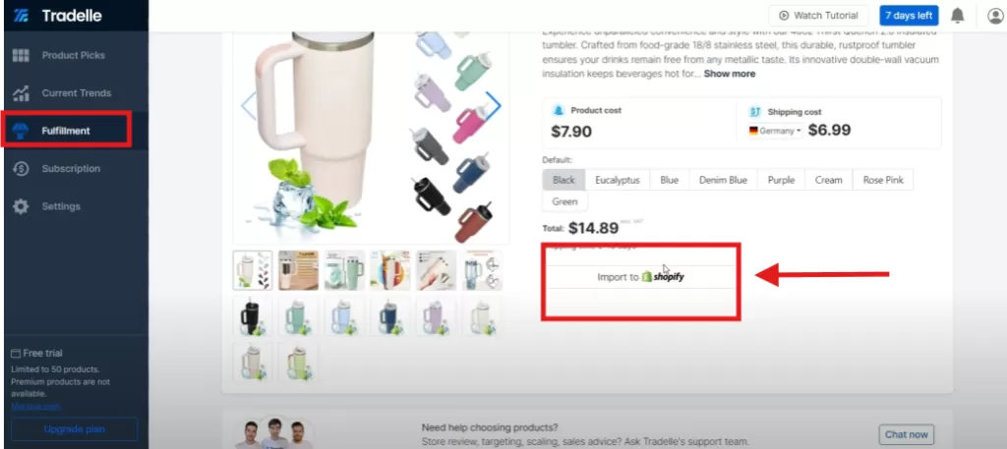Open the user account profile icon
Screen dimensions: 1007x449
pyautogui.click(x=995, y=16)
